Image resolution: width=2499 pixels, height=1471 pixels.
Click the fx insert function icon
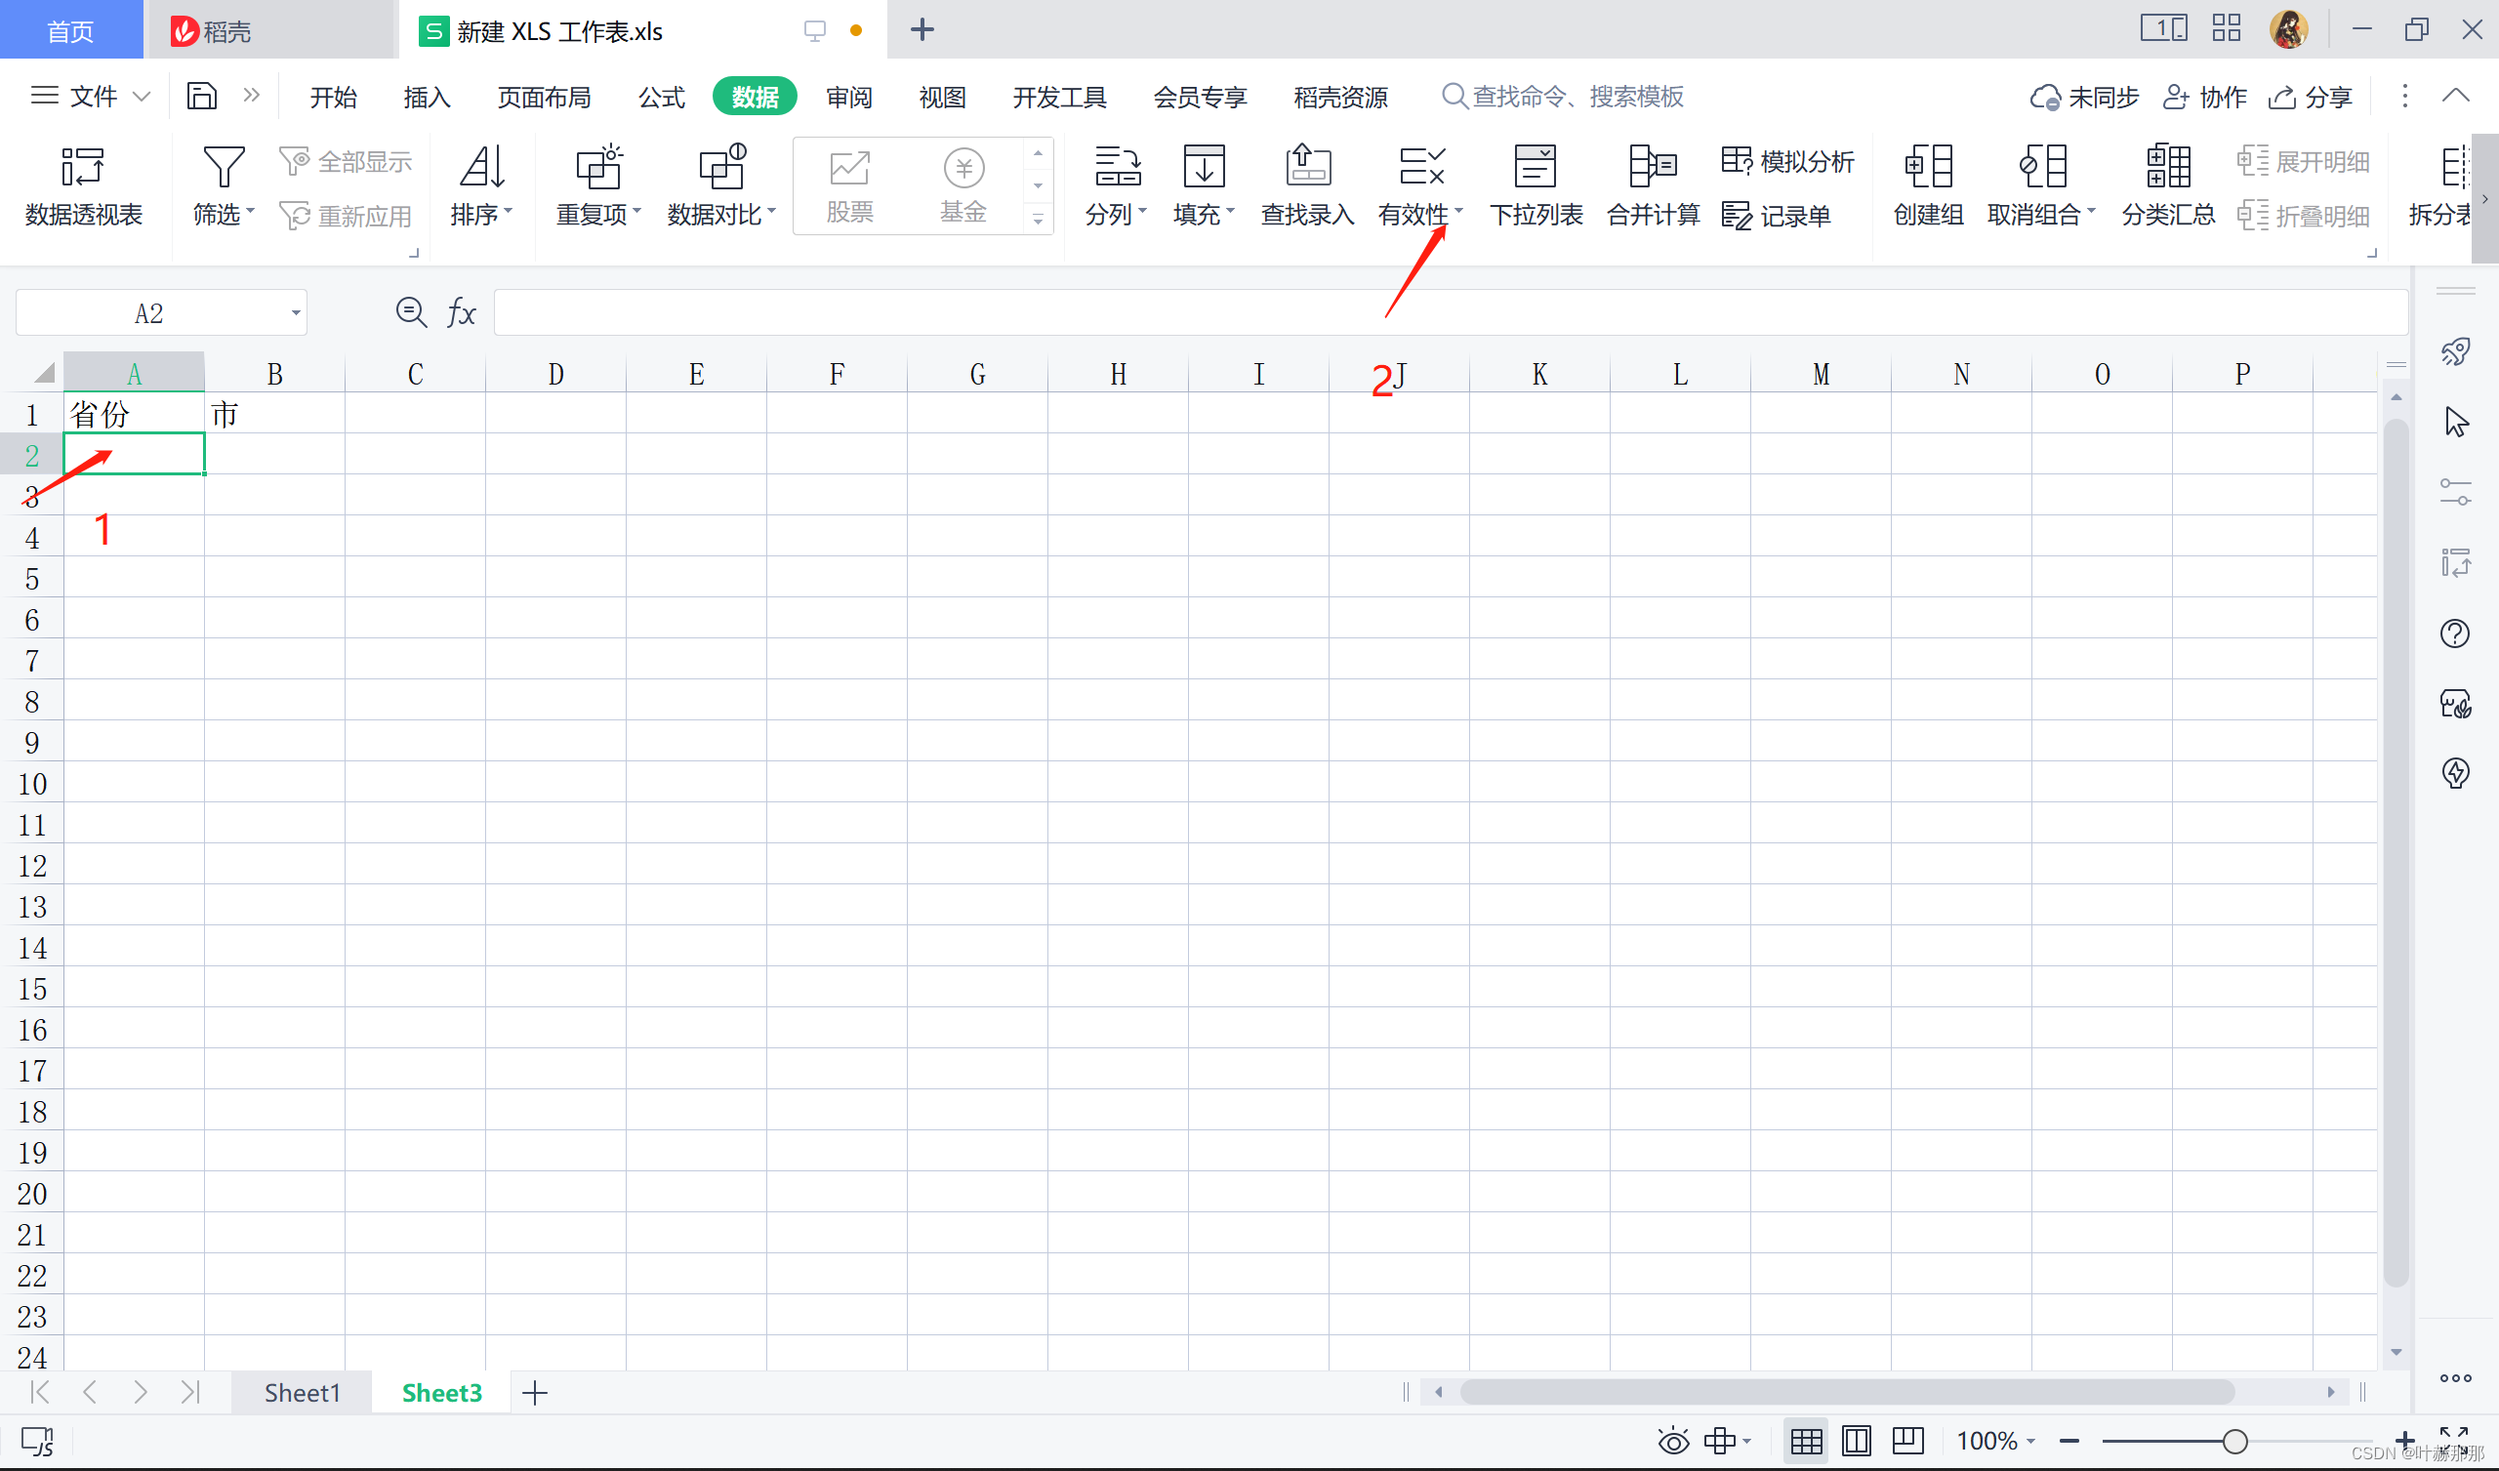(461, 313)
